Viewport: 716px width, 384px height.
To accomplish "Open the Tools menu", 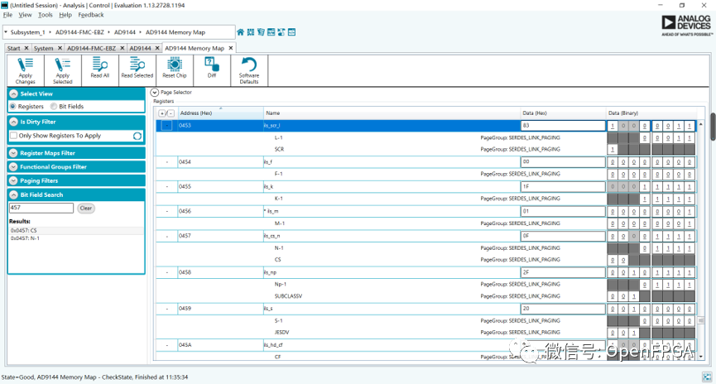I will pos(45,15).
